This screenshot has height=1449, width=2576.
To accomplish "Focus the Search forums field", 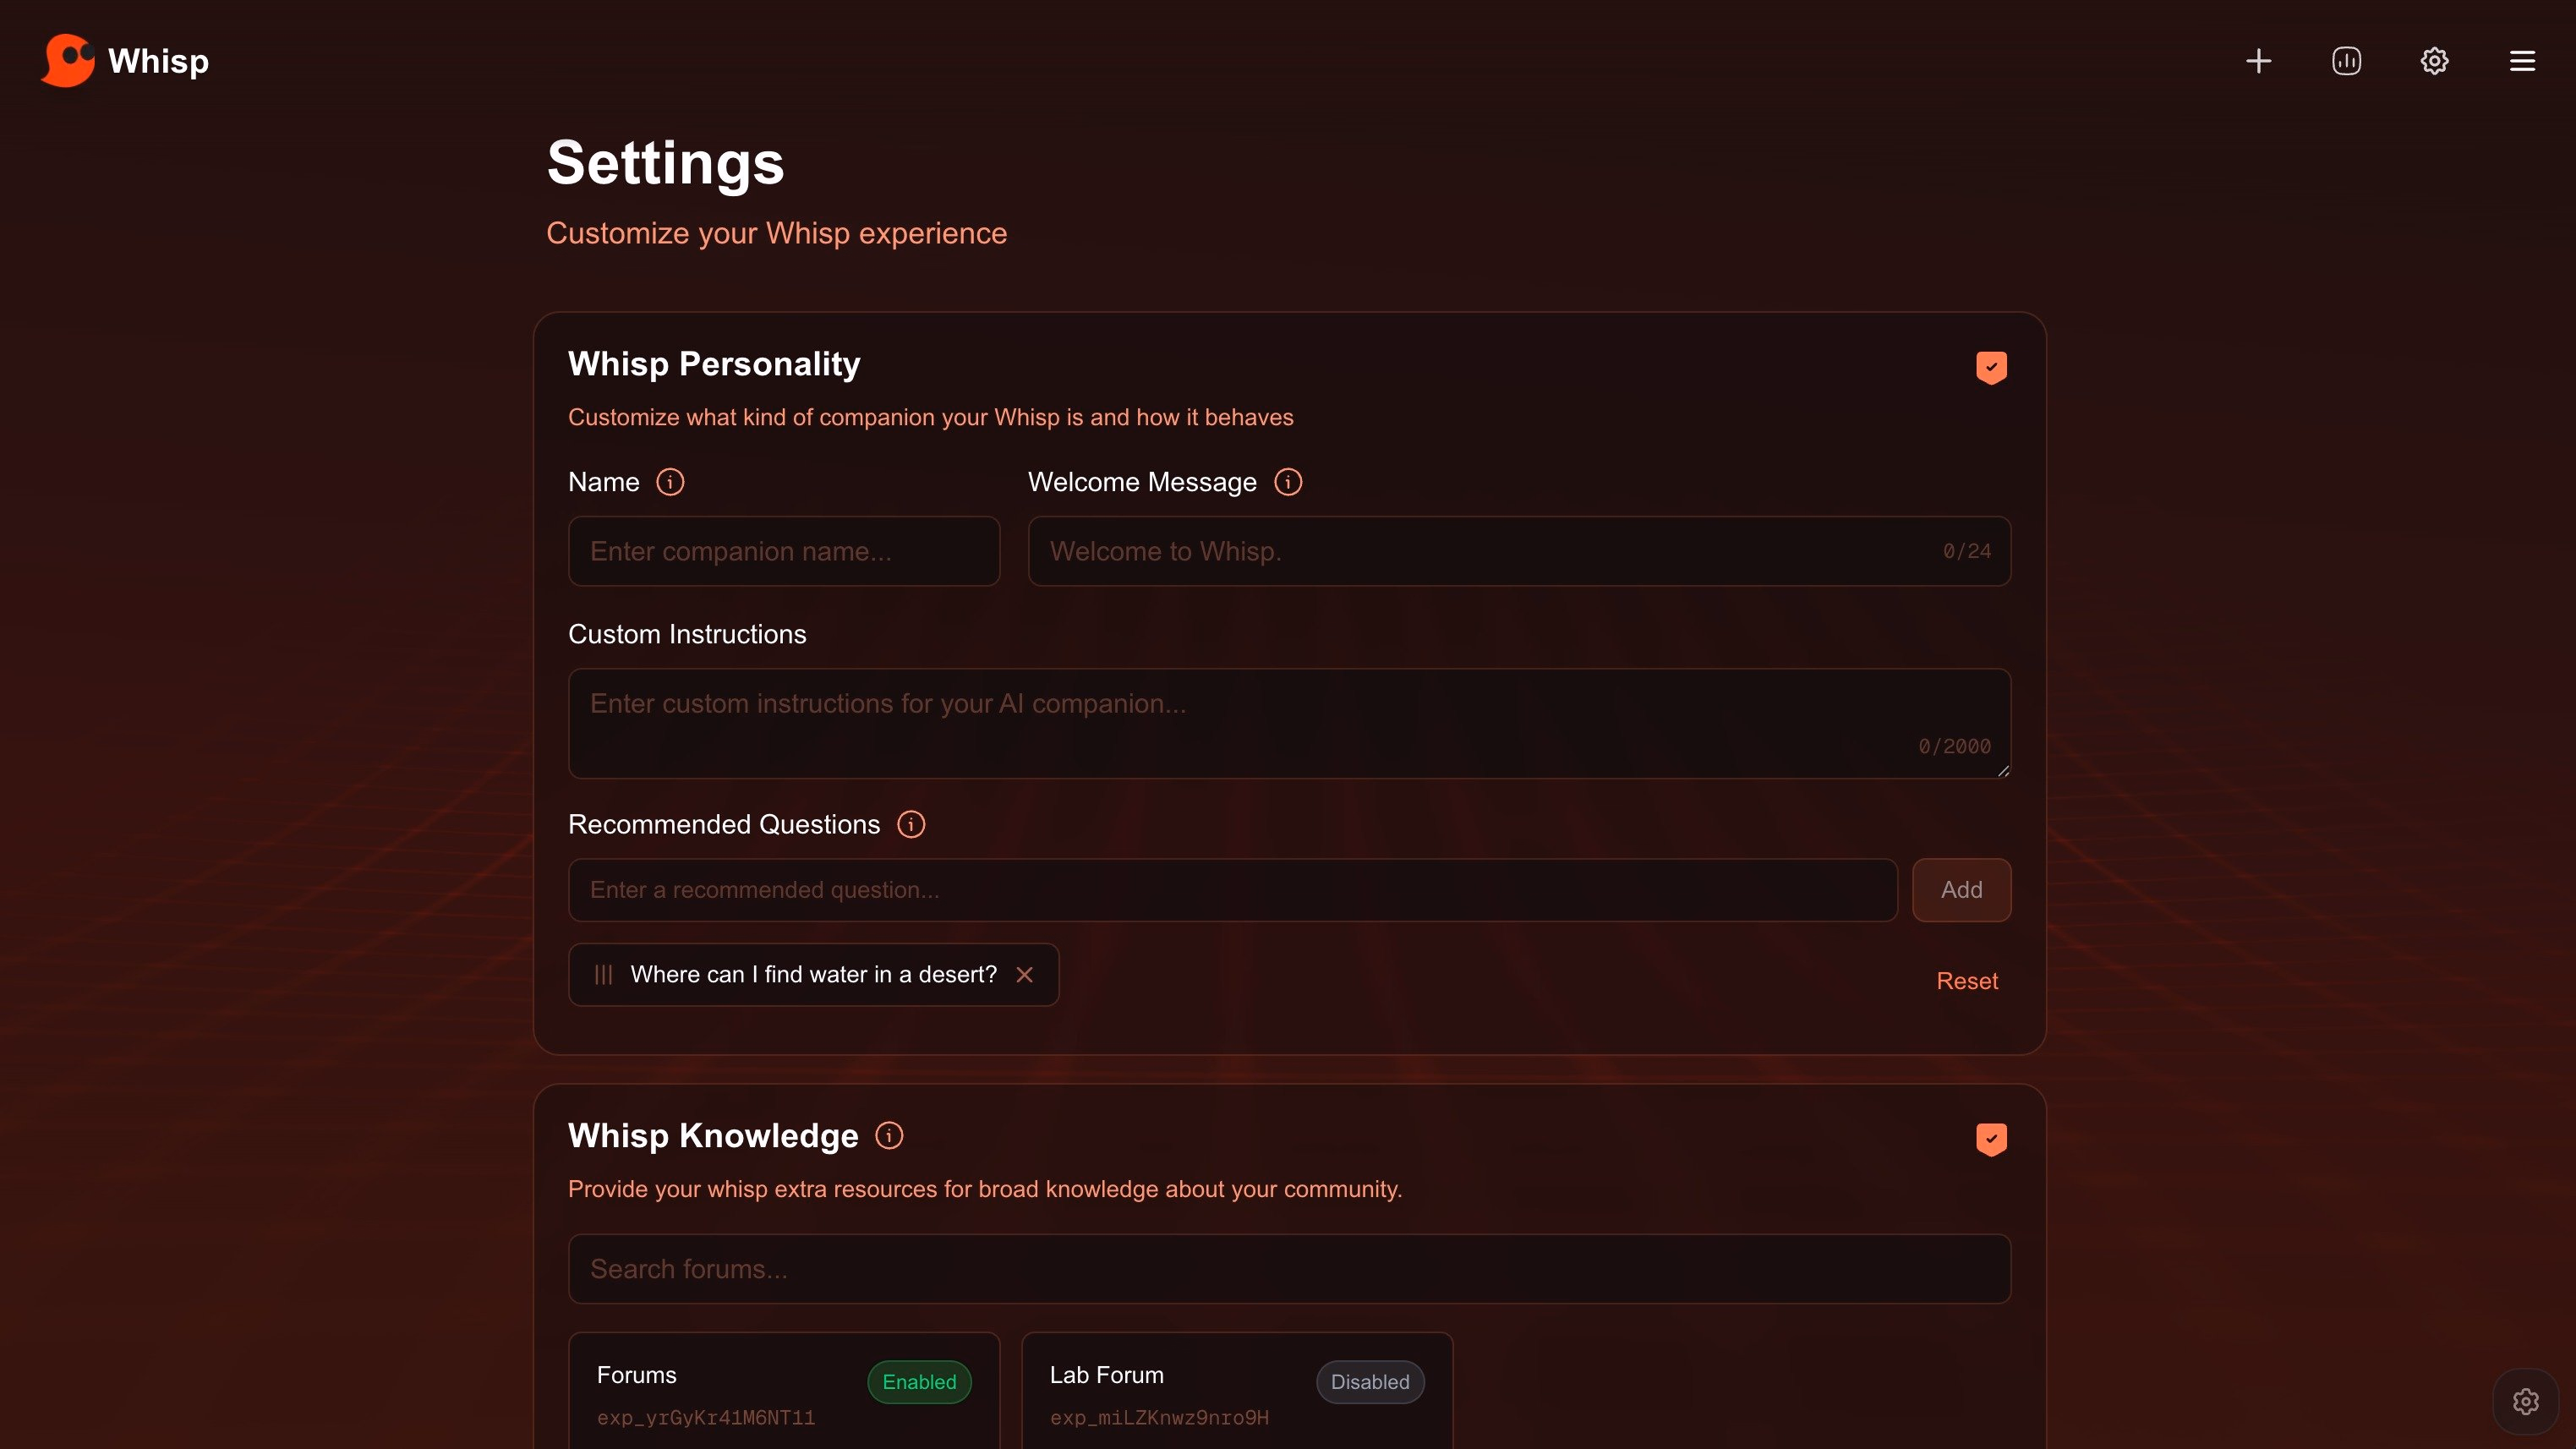I will point(1289,1268).
